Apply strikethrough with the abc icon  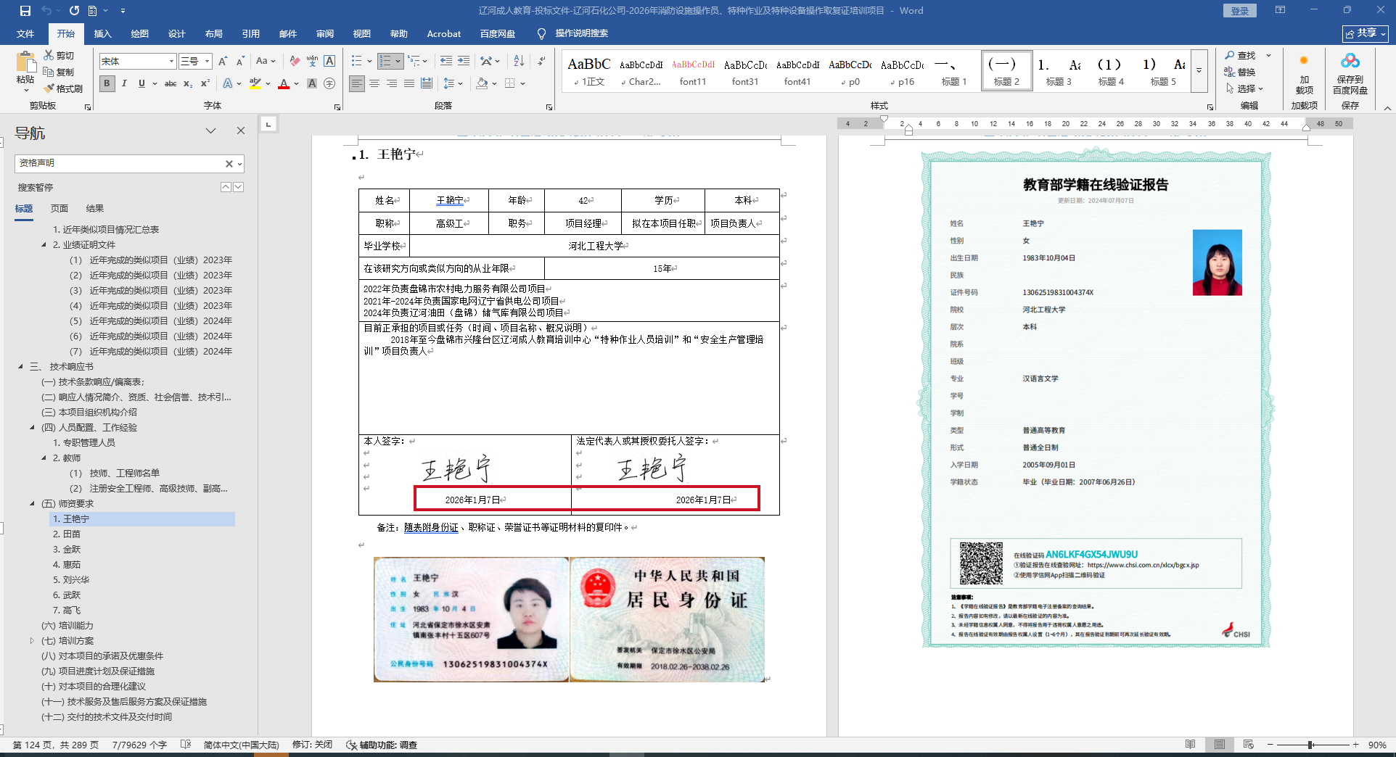click(171, 84)
